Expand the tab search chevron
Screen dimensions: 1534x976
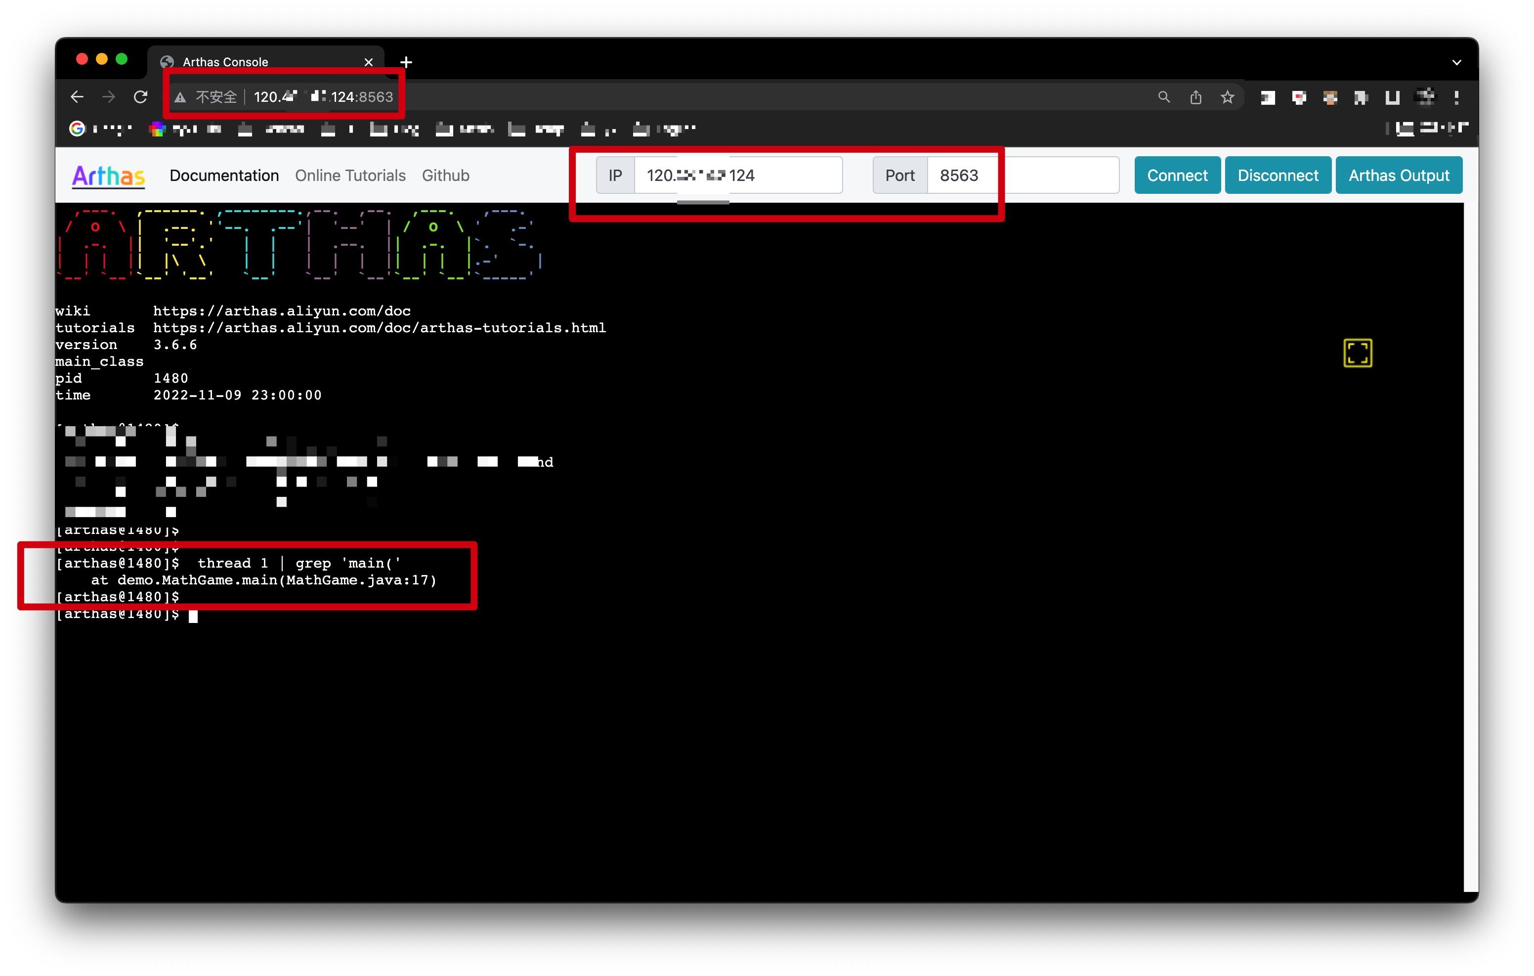[1456, 62]
